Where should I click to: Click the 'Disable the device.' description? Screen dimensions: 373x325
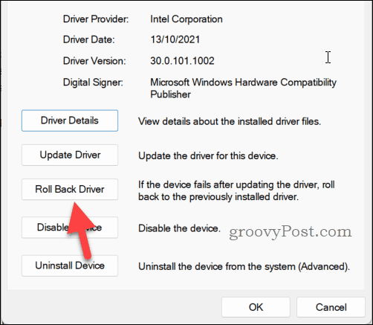(x=179, y=228)
